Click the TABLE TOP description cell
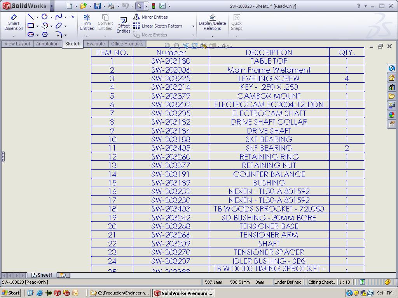This screenshot has height=298, width=398. (269, 61)
